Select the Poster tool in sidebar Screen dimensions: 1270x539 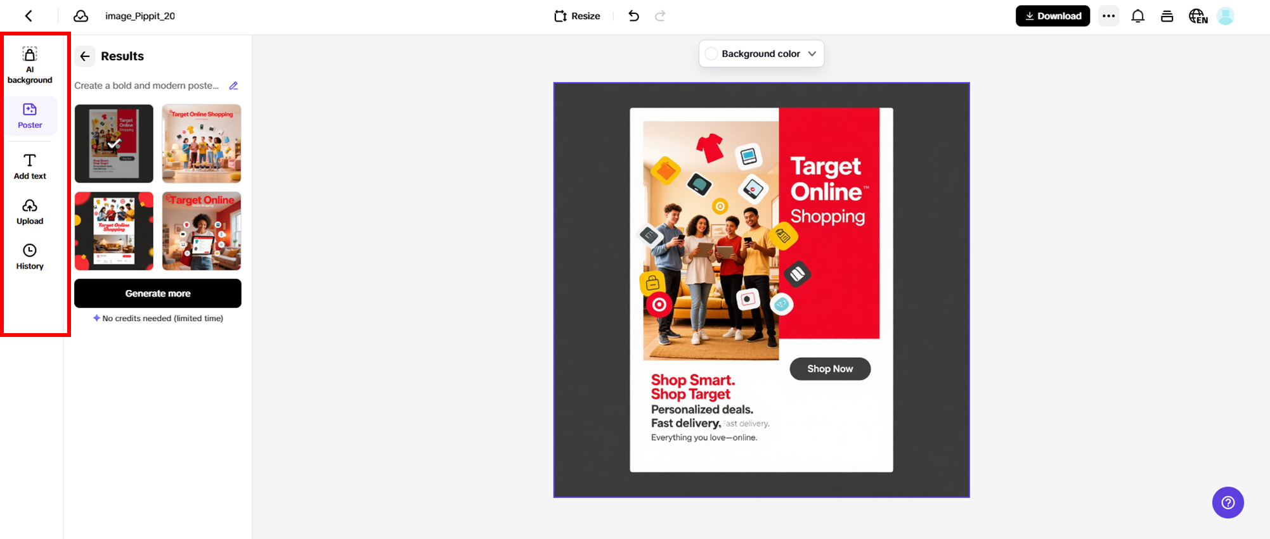[x=30, y=116]
